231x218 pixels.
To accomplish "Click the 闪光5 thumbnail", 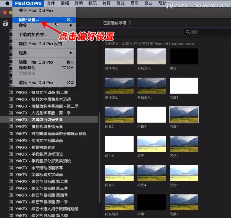I will (x=184, y=173).
